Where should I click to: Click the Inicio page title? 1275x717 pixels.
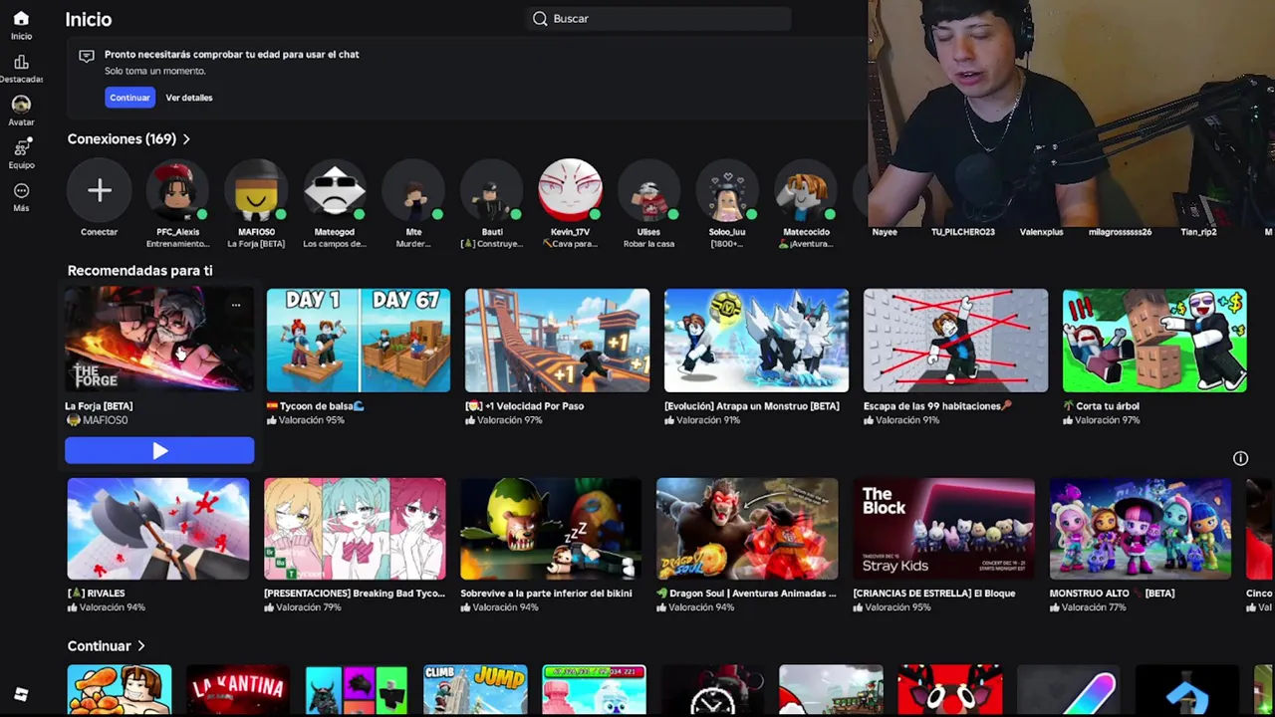(89, 19)
